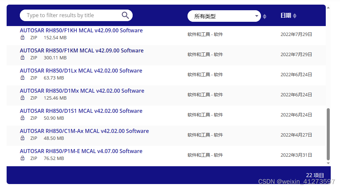The image size is (340, 188).
Task: Click the 日期 column header
Action: [x=286, y=16]
